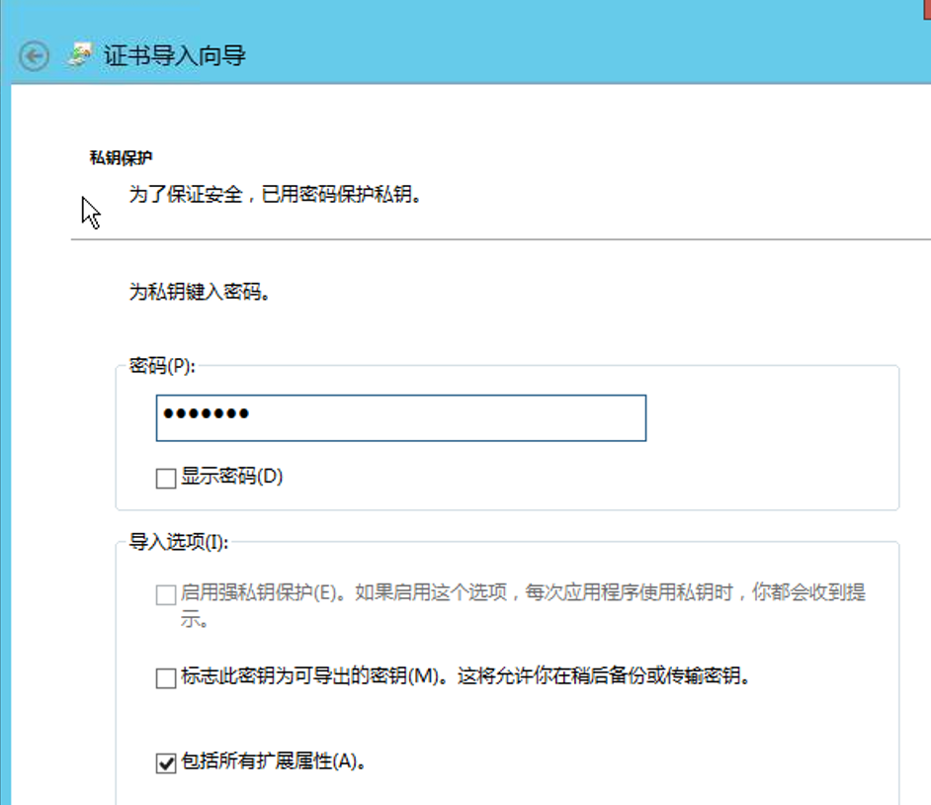The image size is (931, 805).
Task: Click inside the 密码(P) password field
Action: point(401,417)
